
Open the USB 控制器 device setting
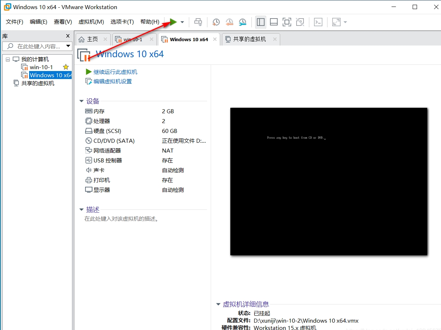(x=108, y=160)
